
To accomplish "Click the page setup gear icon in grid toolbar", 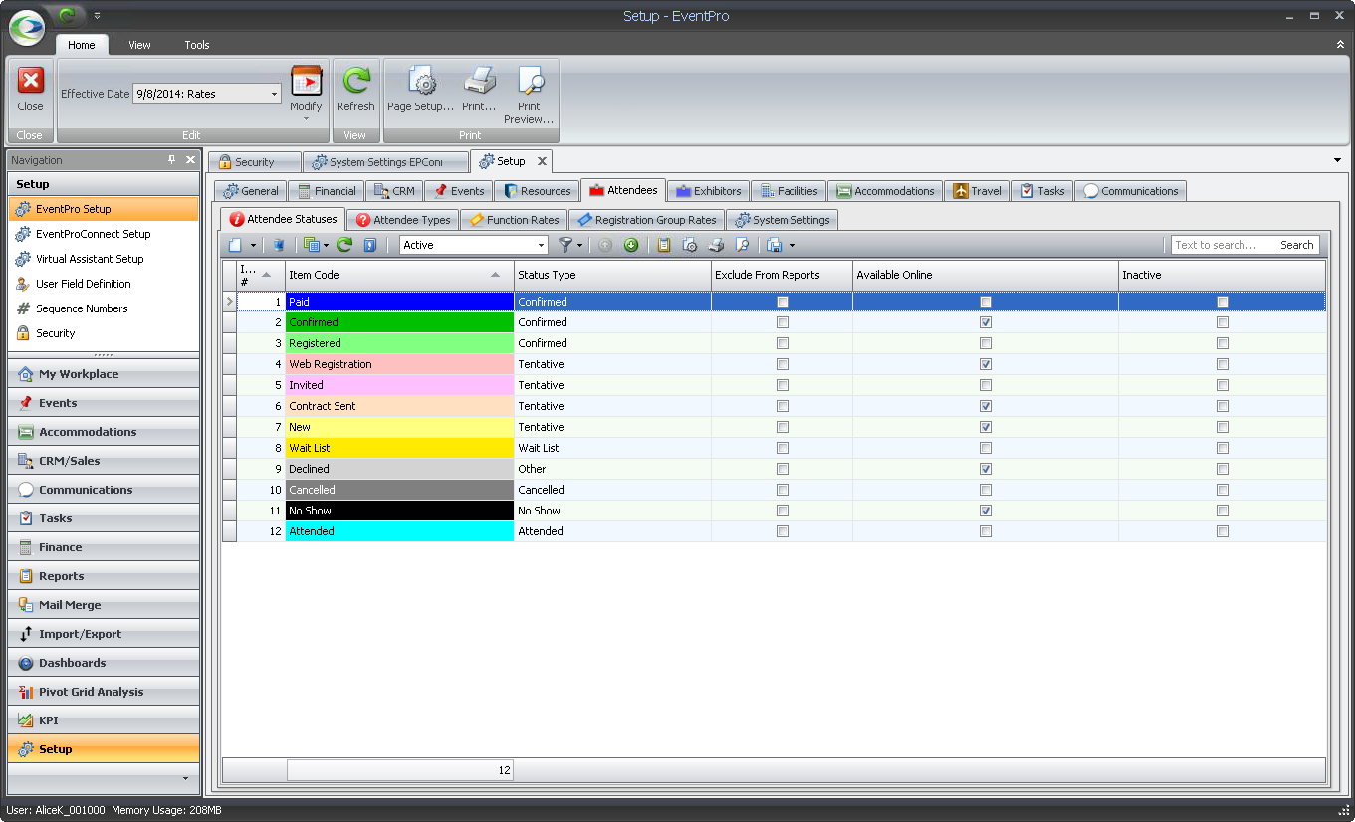I will pos(690,245).
